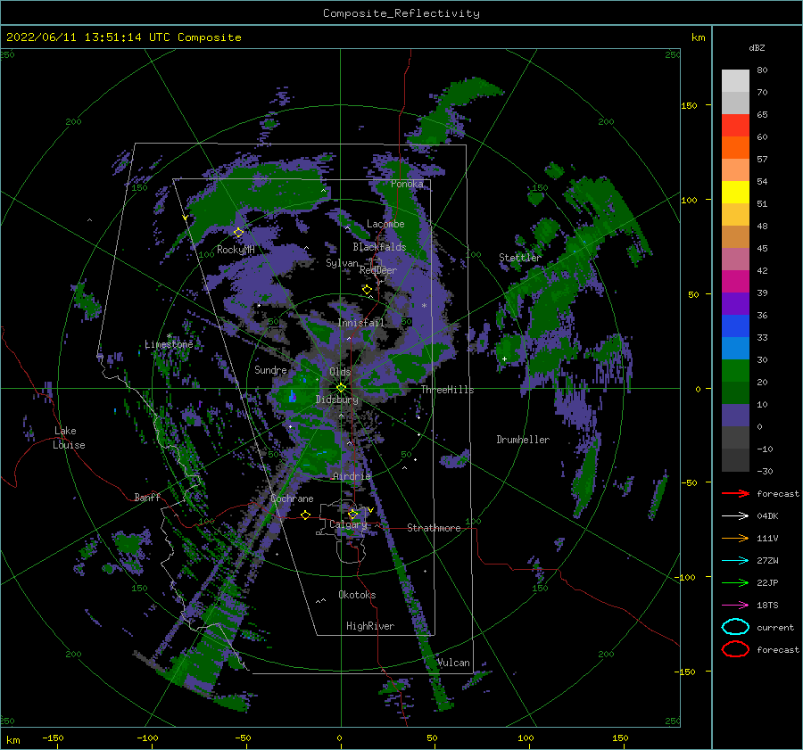The image size is (803, 750).
Task: Click the Lacombe city label
Action: coord(385,224)
